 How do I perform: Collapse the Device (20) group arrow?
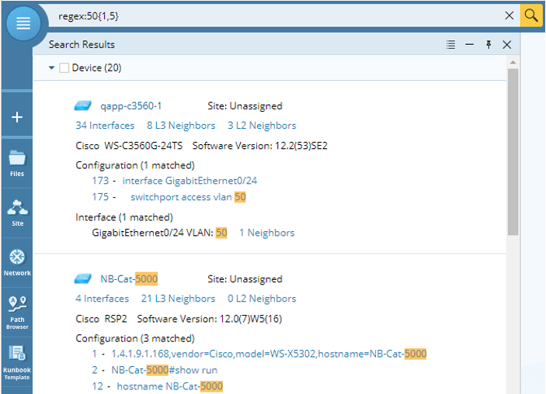click(51, 67)
